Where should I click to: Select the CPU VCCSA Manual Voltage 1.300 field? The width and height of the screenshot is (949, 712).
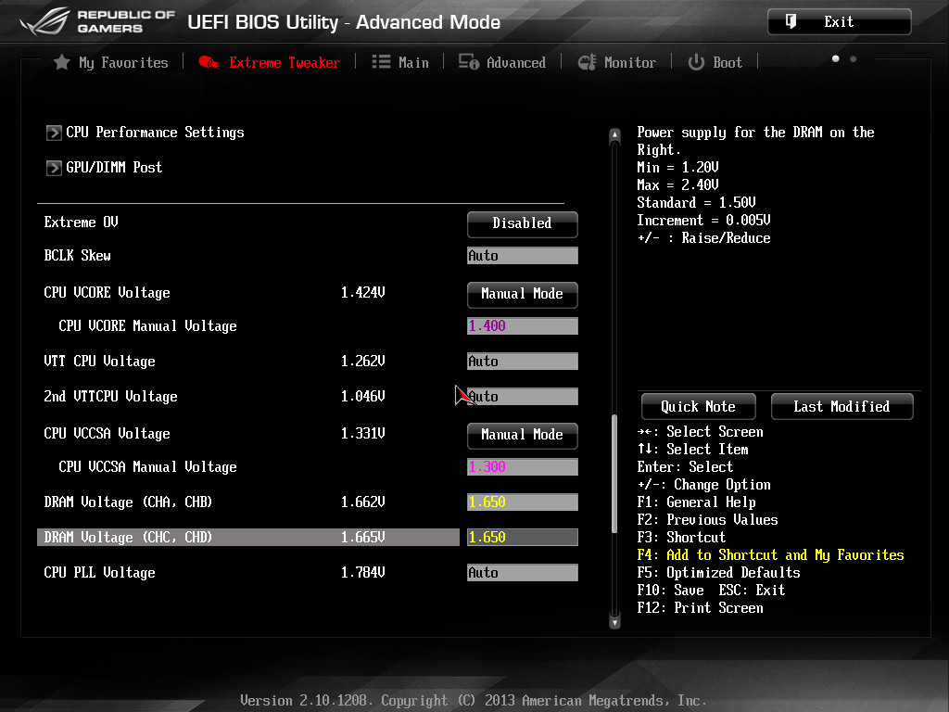point(523,467)
